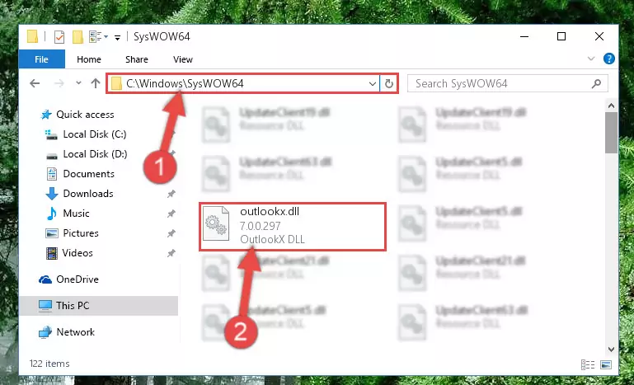Switch to the Share ribbon tab

point(137,59)
